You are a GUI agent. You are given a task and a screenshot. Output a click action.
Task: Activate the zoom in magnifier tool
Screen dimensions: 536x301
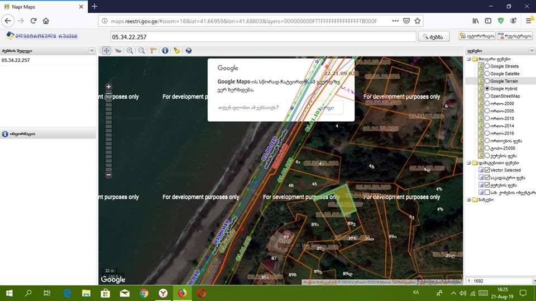click(x=130, y=51)
